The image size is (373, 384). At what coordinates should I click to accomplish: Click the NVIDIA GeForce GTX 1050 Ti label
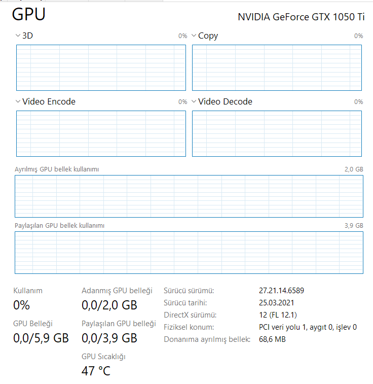pyautogui.click(x=301, y=17)
